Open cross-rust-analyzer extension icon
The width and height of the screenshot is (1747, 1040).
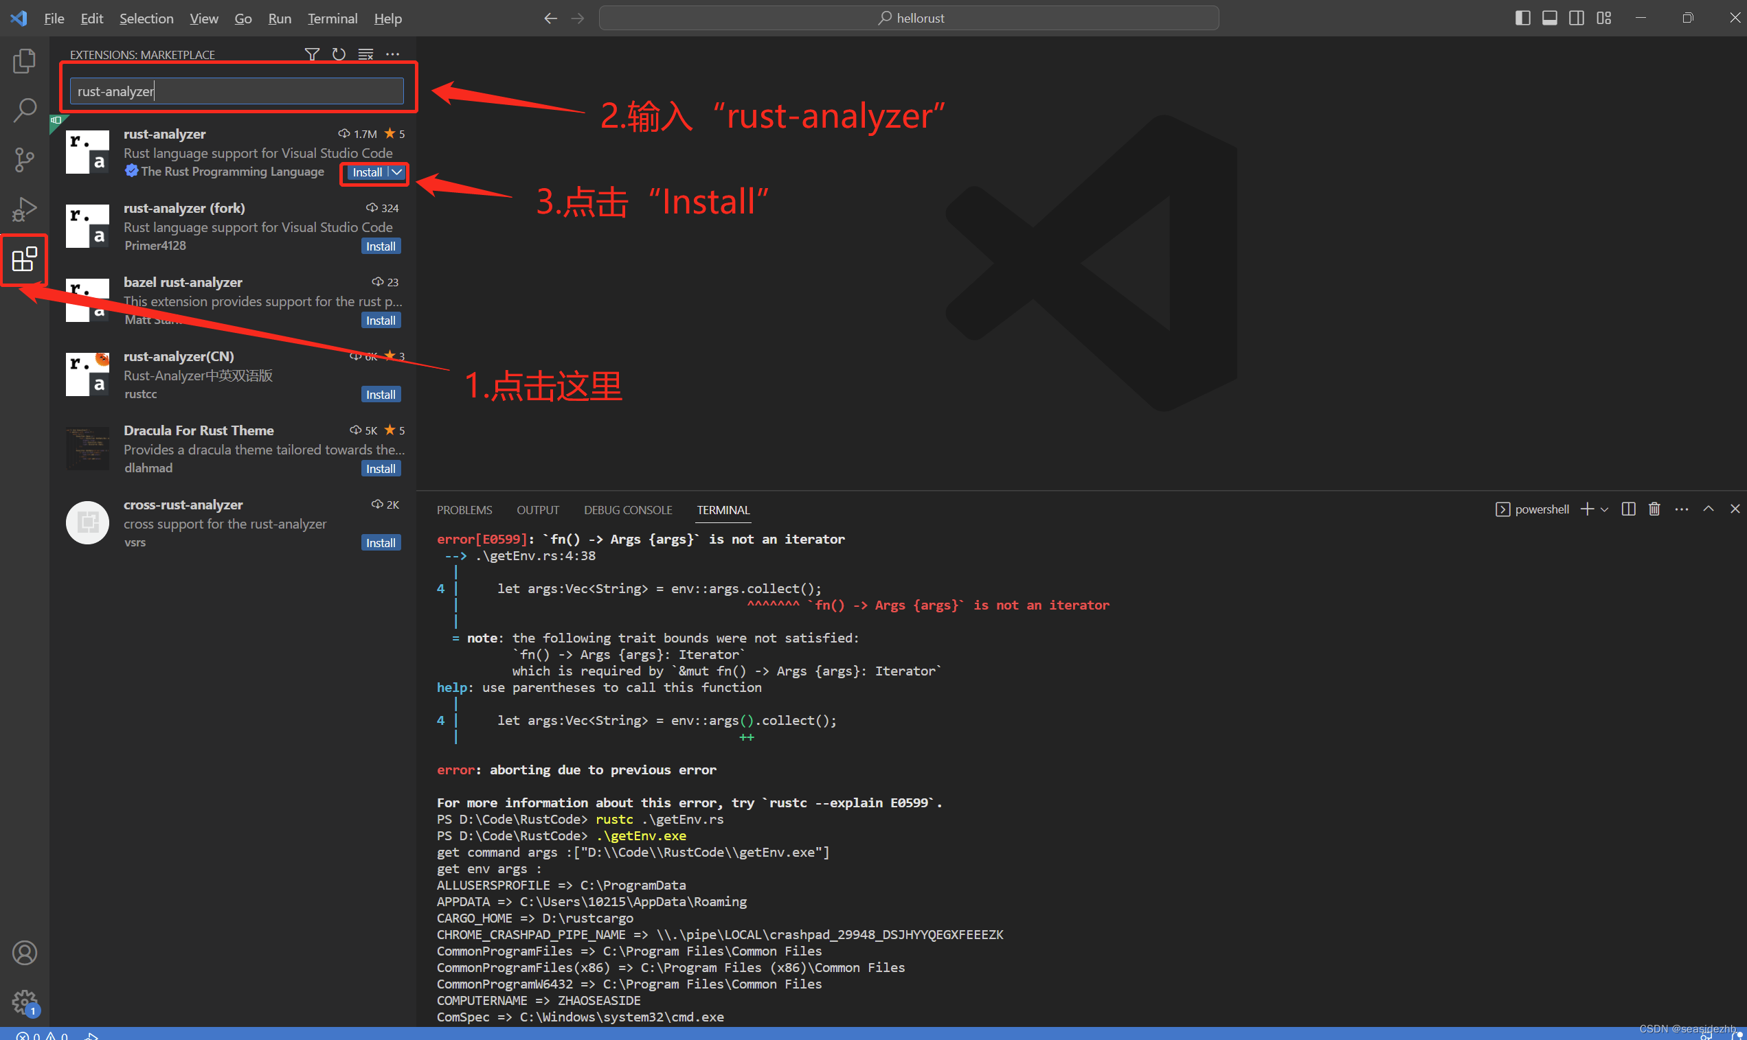88,523
